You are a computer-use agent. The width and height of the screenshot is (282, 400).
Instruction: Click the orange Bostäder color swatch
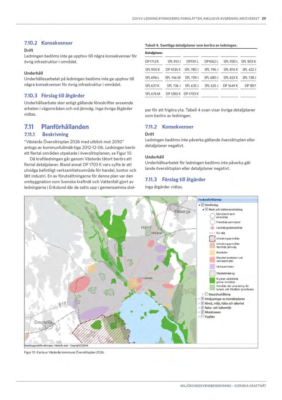coord(212,252)
